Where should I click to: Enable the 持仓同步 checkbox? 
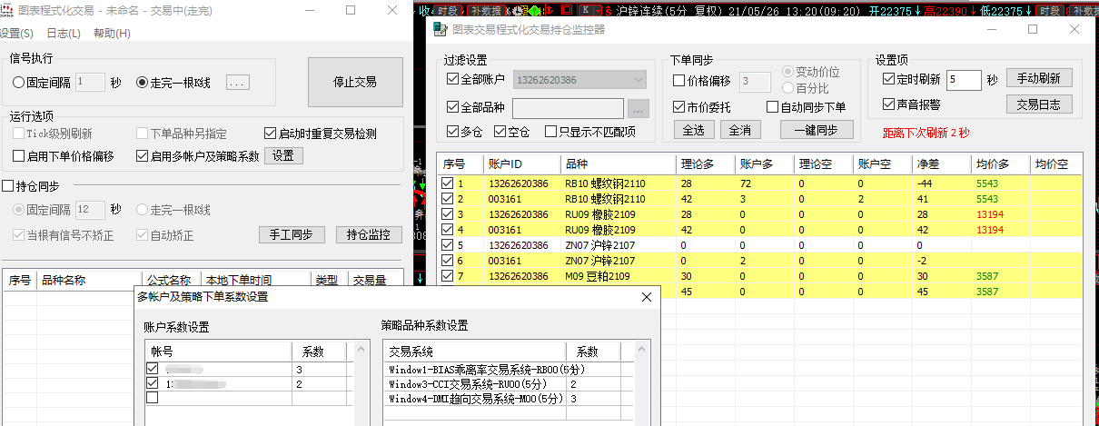[8, 186]
